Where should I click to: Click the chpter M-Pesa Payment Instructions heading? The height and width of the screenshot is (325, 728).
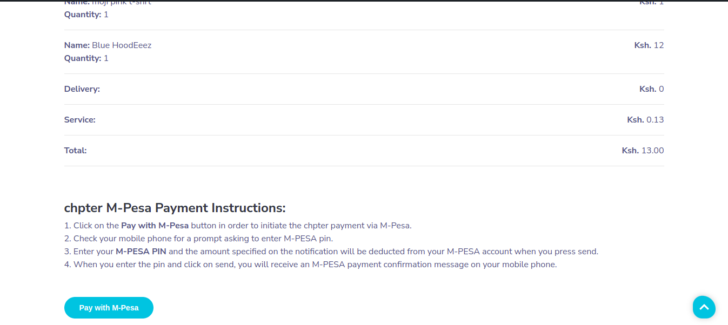pos(175,208)
